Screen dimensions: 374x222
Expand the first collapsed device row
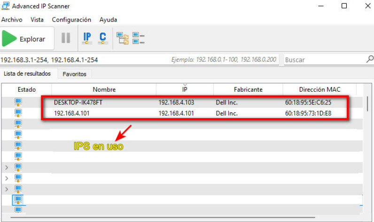[7, 167]
